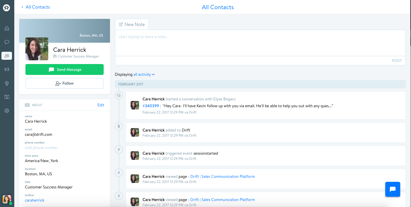The height and width of the screenshot is (207, 411).
Task: Click avatar in 'started a conversation' entry
Action: pyautogui.click(x=135, y=105)
